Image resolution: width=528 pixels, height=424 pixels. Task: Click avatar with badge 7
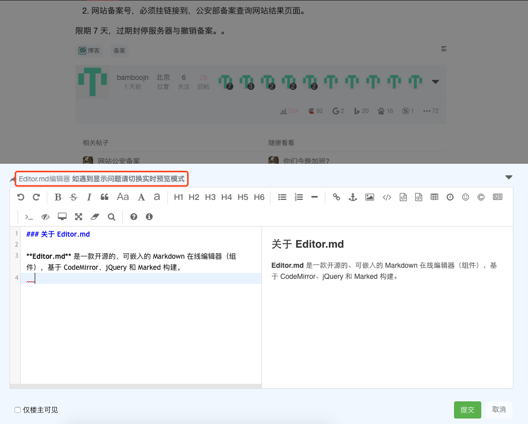click(226, 82)
